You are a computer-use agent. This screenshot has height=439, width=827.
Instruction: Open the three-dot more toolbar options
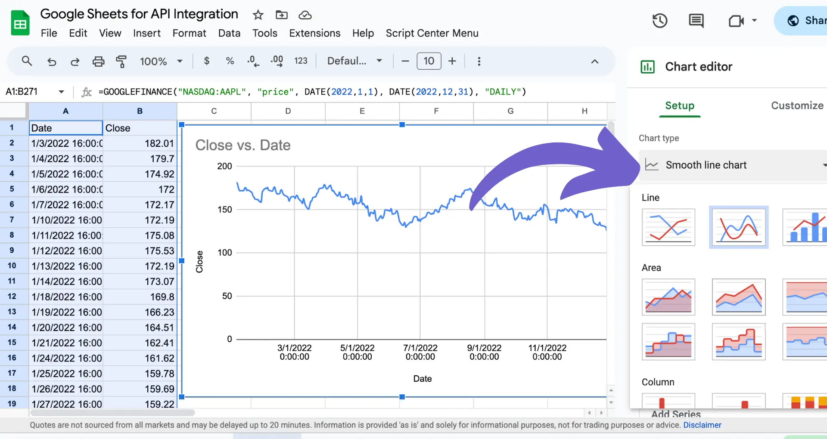click(x=479, y=61)
